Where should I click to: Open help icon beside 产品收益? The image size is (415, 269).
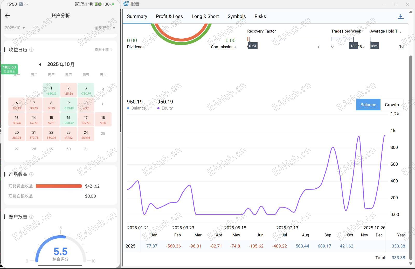pos(31,174)
